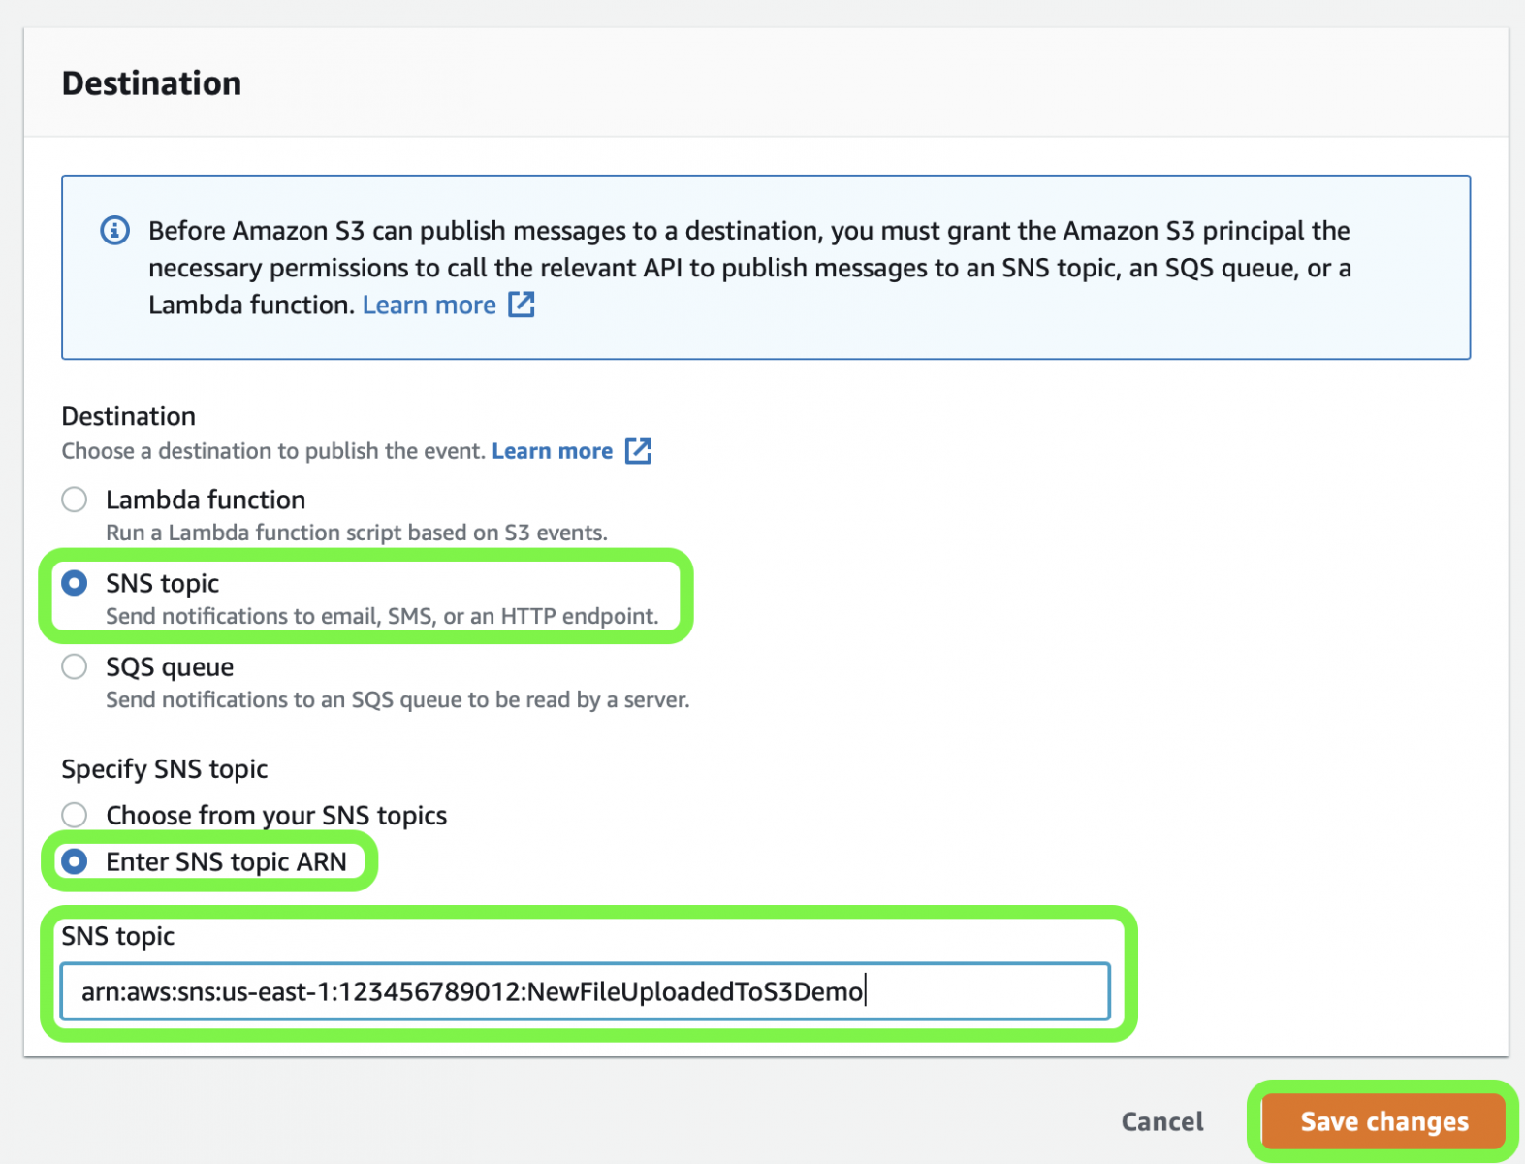Click the info icon in the blue notice
The height and width of the screenshot is (1164, 1525).
(x=115, y=231)
